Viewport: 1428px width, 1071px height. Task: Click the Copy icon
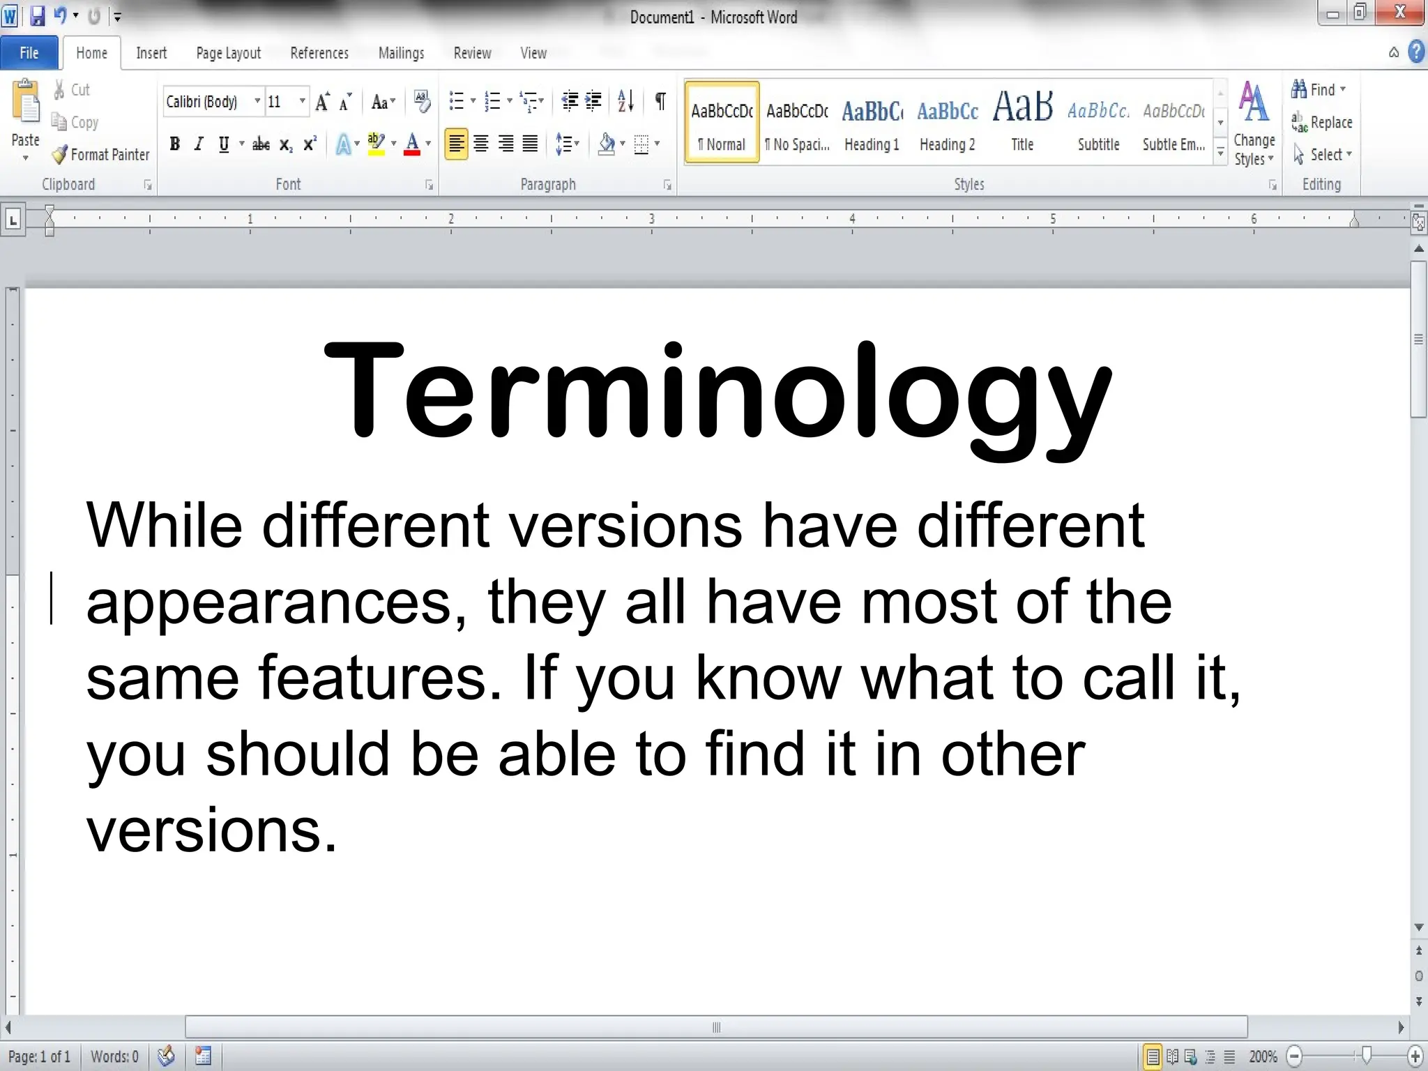59,122
